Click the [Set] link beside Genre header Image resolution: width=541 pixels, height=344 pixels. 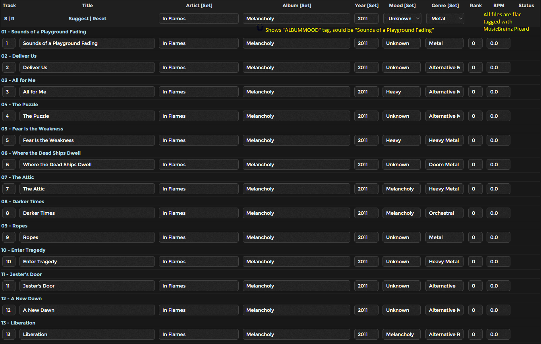click(453, 6)
